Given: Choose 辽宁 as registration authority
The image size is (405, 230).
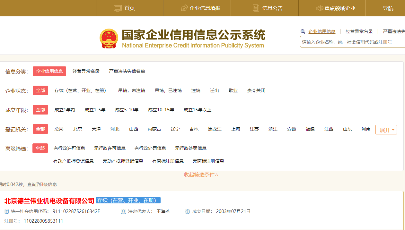Looking at the screenshot, I should 175,129.
